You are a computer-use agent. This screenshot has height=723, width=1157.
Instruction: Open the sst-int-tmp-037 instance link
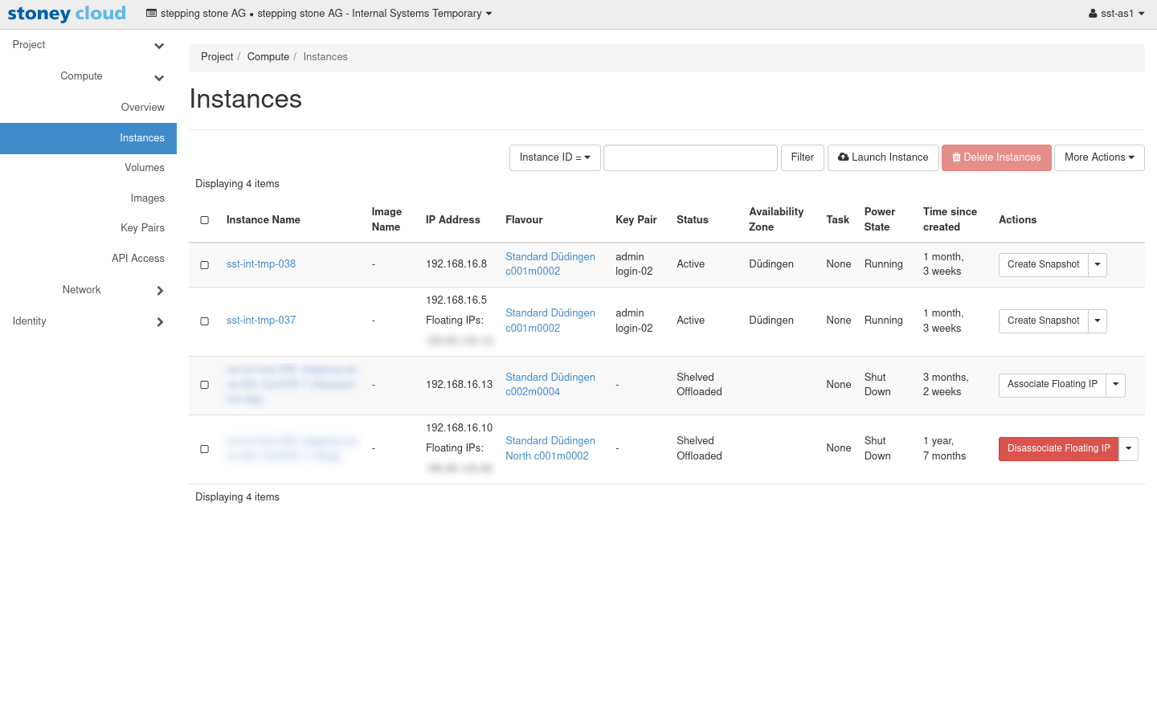point(261,321)
